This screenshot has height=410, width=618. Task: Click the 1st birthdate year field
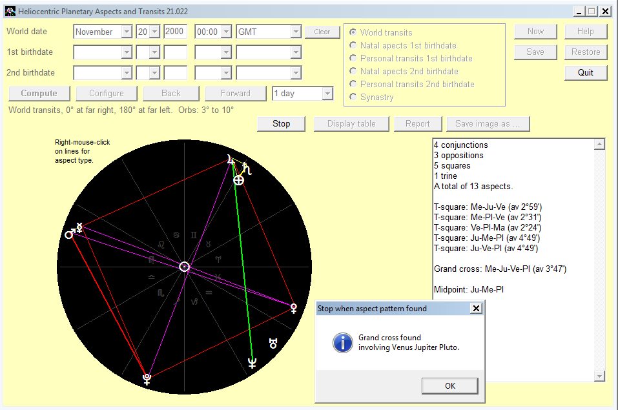click(175, 52)
